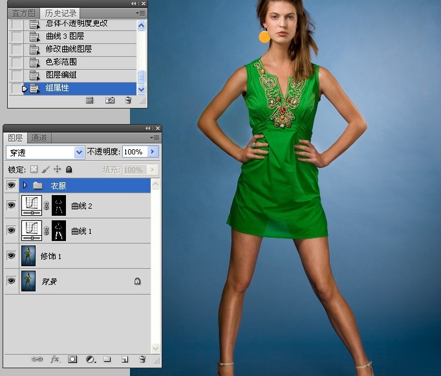Click 曲线 2 curves adjustment thumbnail

pos(32,205)
